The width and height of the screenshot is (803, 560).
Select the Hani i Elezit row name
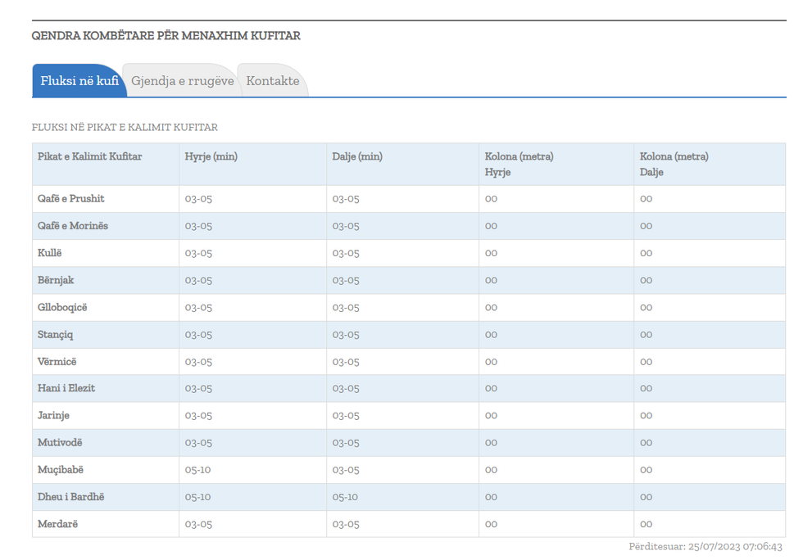click(x=66, y=388)
